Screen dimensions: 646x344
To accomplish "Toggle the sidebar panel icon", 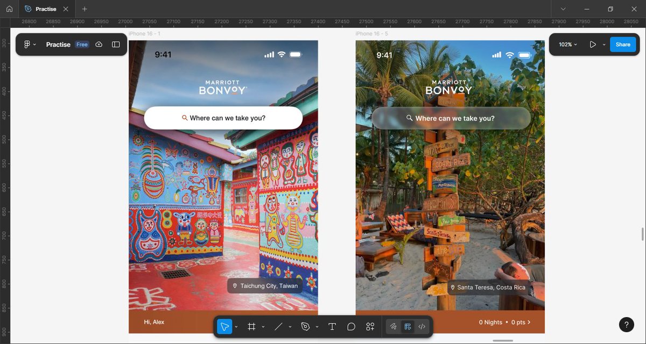I will 116,45.
